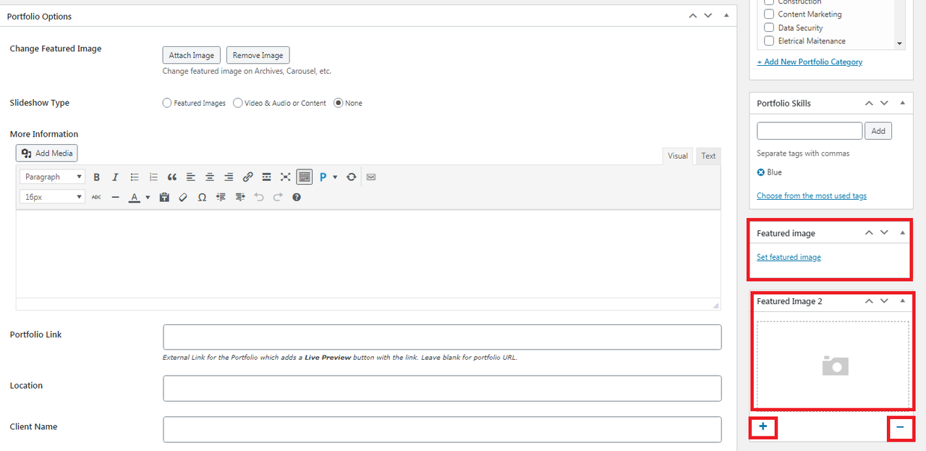The width and height of the screenshot is (926, 451).
Task: Insert a link with the chain icon
Action: (247, 177)
